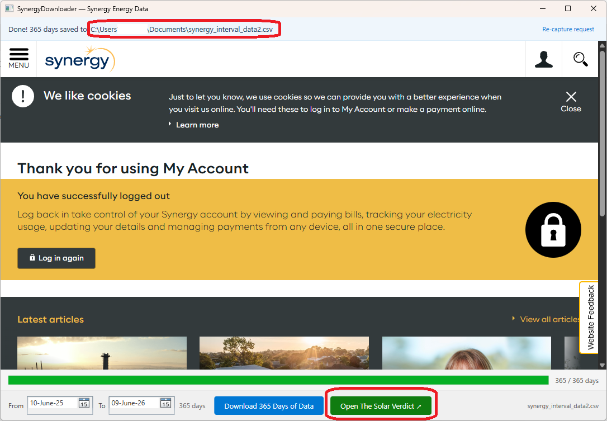Click Download 365 Days of Data button
Image resolution: width=607 pixels, height=421 pixels.
click(269, 406)
